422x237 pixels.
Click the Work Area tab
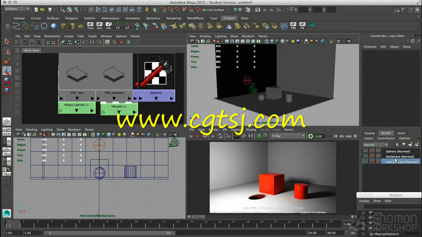32,50
